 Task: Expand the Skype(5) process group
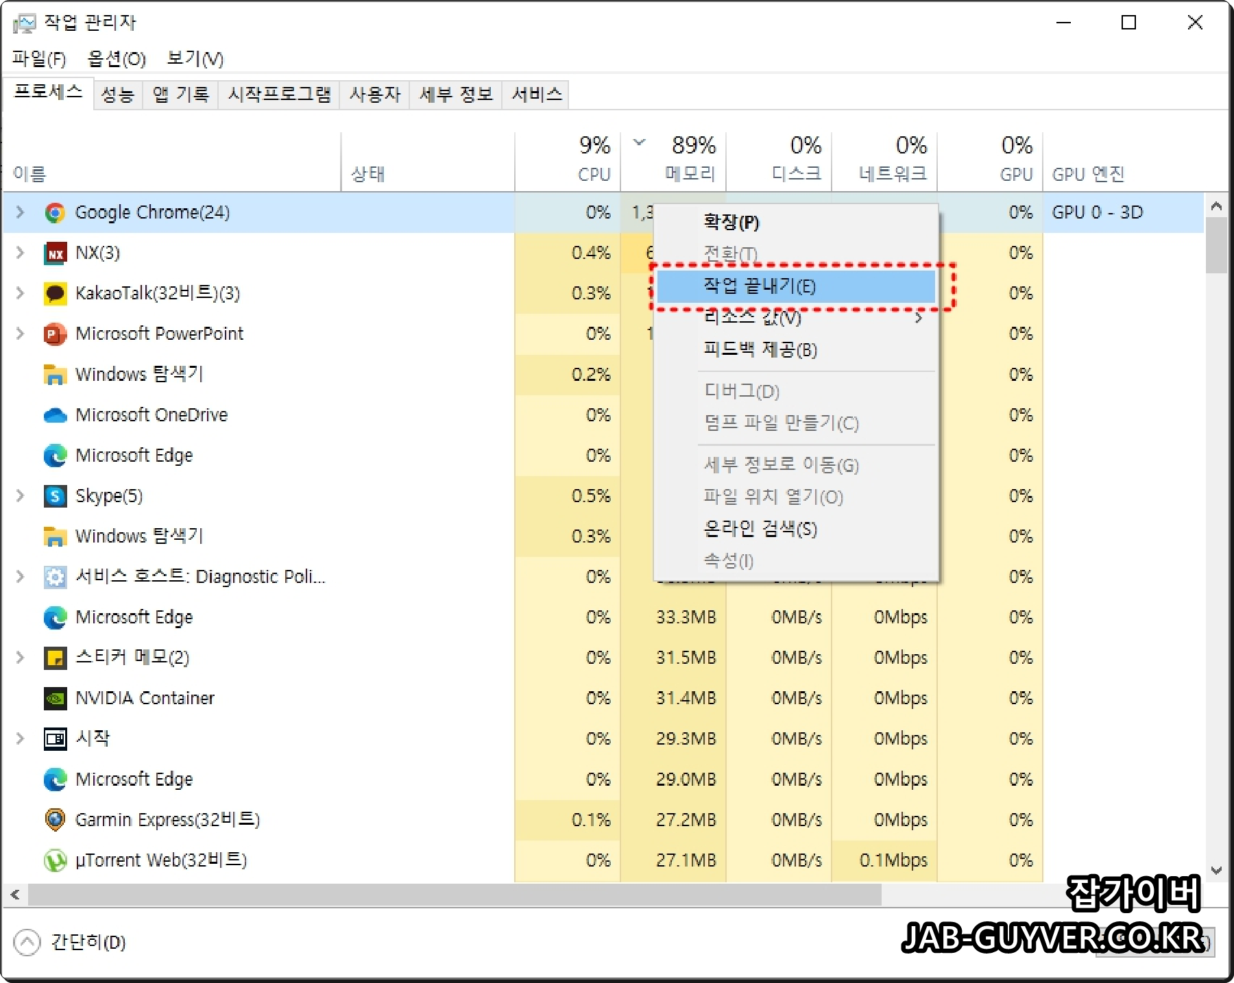pyautogui.click(x=20, y=495)
